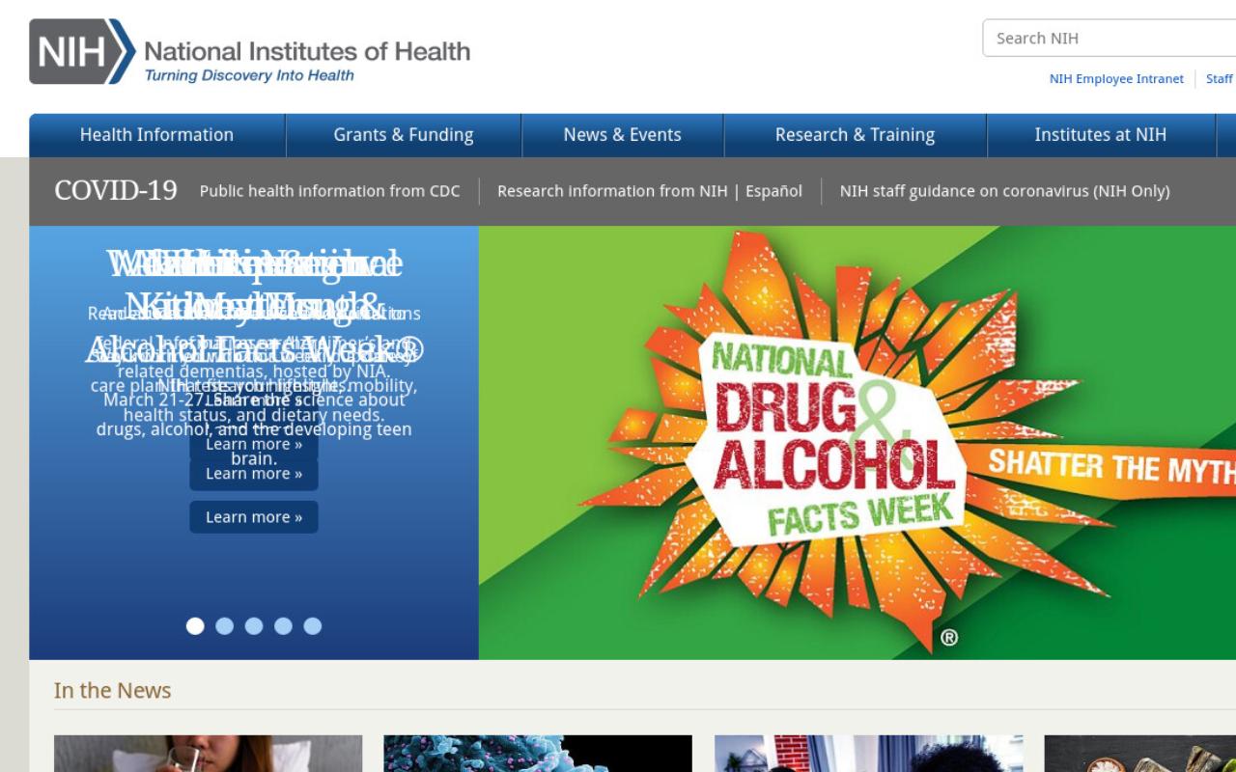Open the Health Information menu
The width and height of the screenshot is (1236, 772).
pyautogui.click(x=156, y=135)
